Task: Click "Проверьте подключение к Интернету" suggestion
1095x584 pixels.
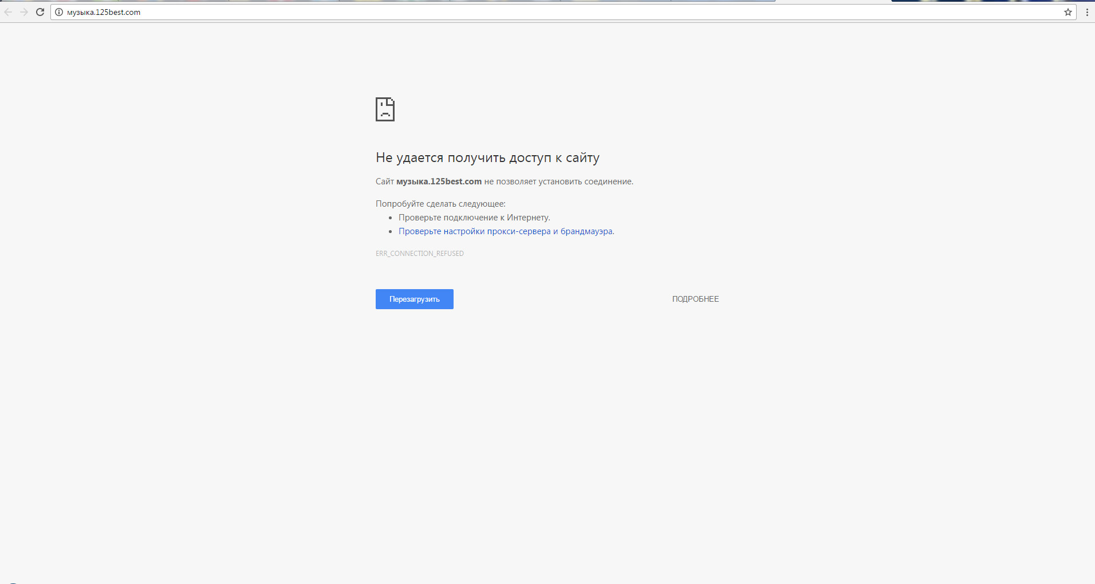Action: pyautogui.click(x=474, y=218)
